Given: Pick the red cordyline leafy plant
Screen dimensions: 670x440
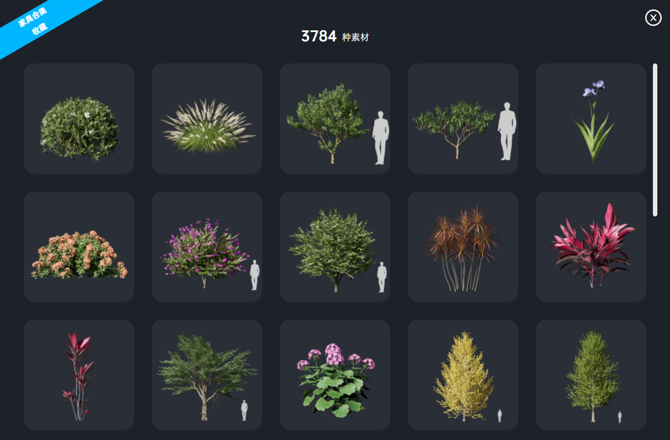Looking at the screenshot, I should point(591,247).
